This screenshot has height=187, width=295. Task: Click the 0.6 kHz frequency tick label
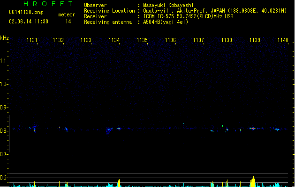(x=4, y=178)
